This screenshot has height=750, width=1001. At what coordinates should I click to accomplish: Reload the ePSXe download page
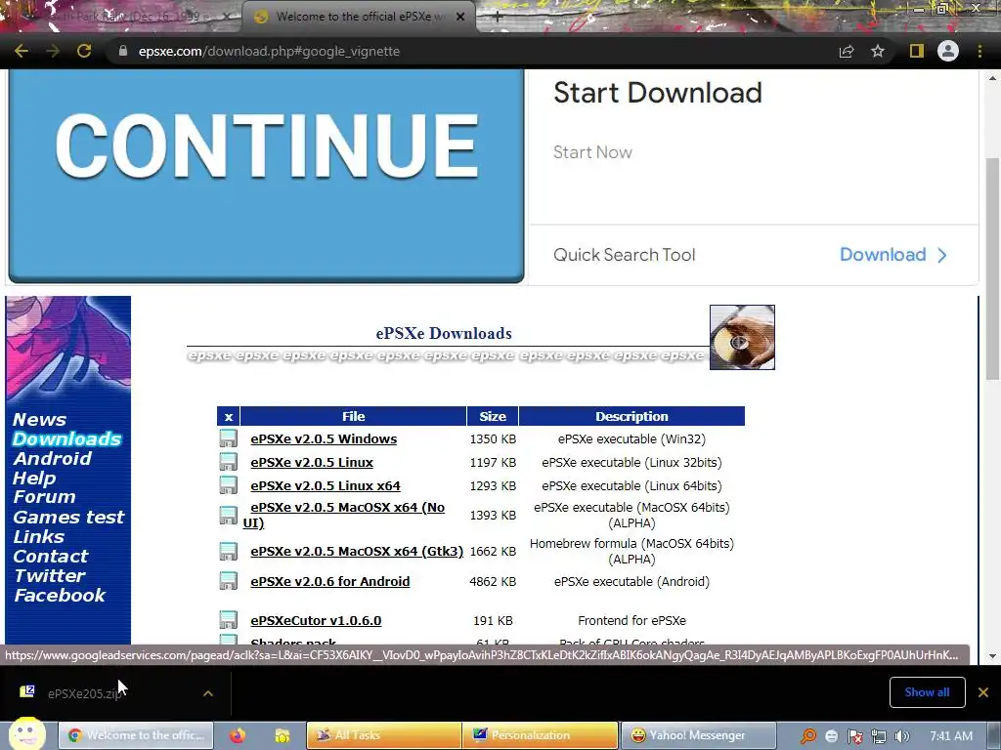[84, 51]
